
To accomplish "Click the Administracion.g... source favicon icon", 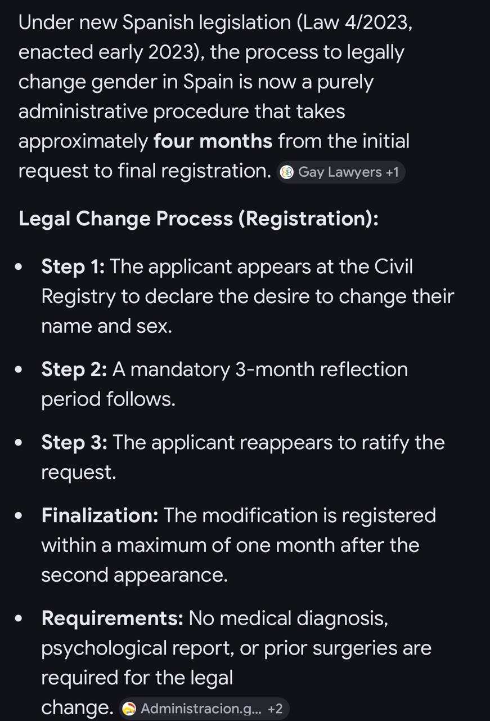I will [x=129, y=709].
